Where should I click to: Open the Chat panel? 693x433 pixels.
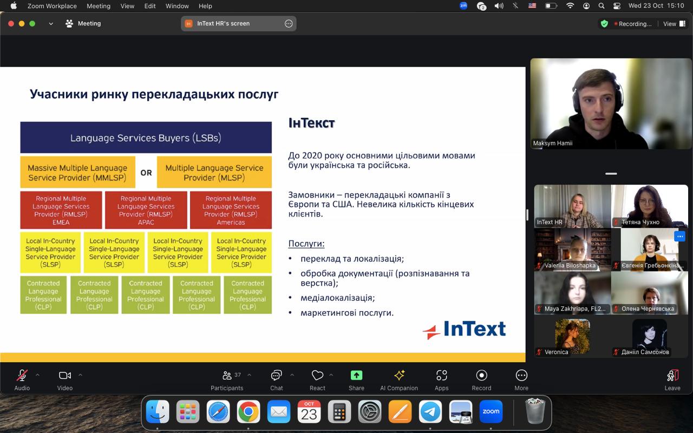277,379
